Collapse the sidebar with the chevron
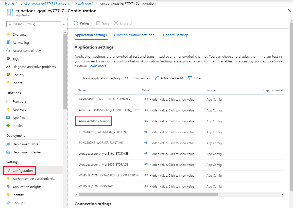The height and width of the screenshot is (208, 293). click(64, 25)
